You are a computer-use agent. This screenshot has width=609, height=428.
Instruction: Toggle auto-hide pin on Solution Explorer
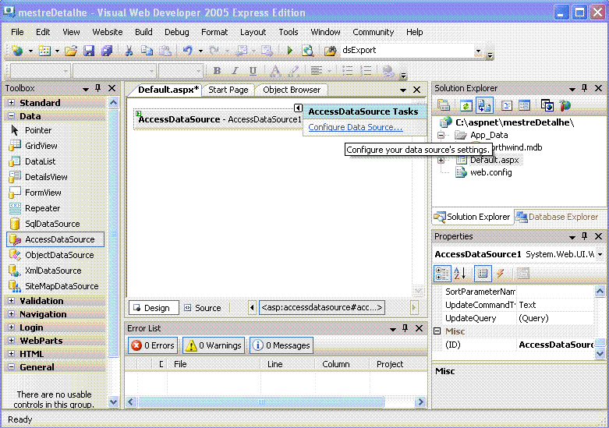585,89
